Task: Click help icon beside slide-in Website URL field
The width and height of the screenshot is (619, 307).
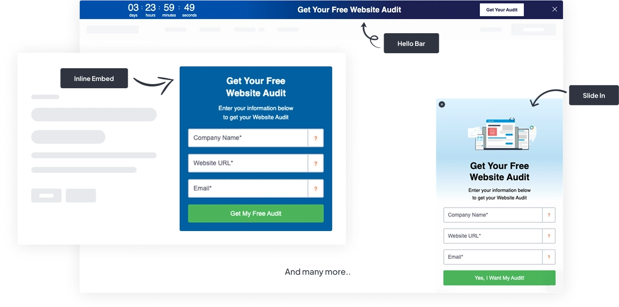Action: pos(549,236)
